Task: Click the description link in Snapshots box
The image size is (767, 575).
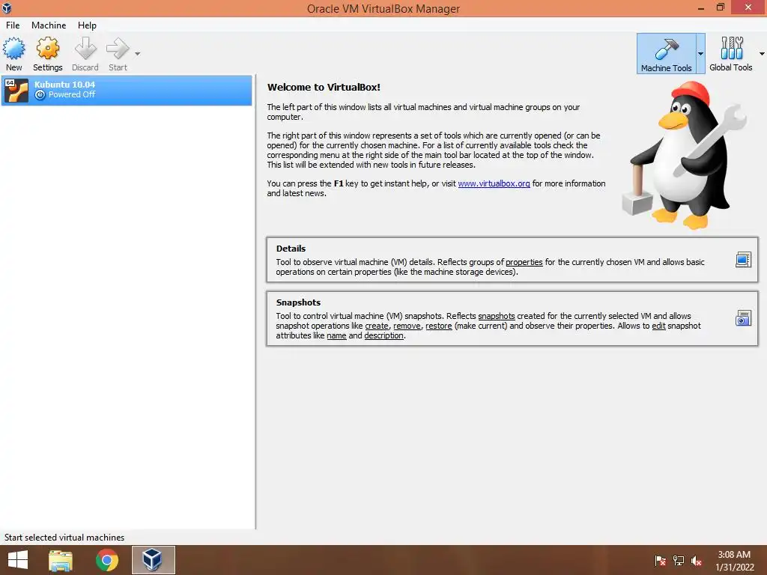Action: coord(384,335)
